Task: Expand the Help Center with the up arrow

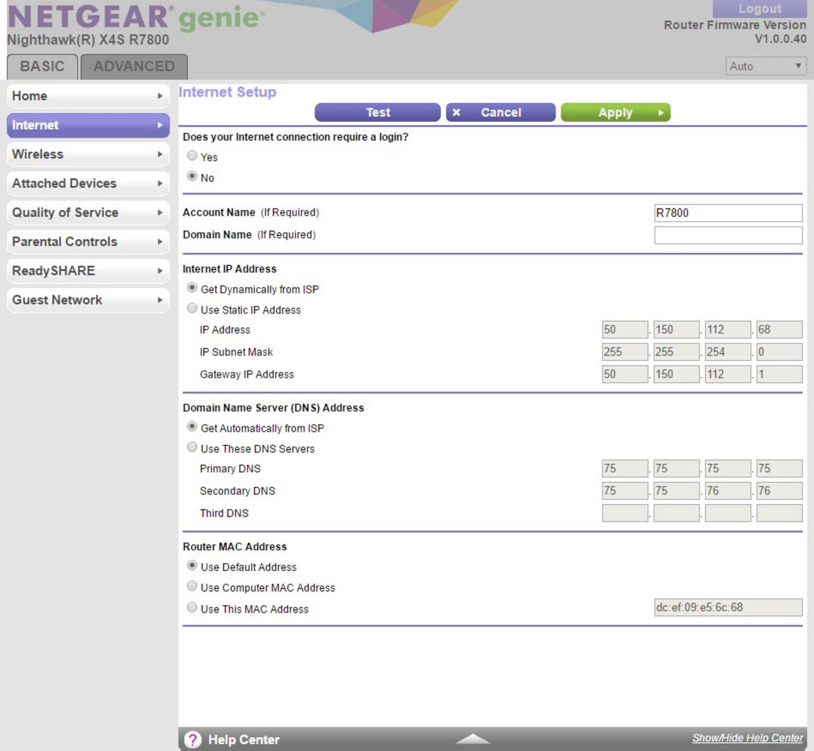Action: click(472, 738)
